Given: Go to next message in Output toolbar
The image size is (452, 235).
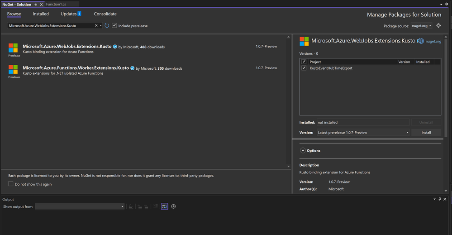Looking at the screenshot, I should [x=147, y=206].
